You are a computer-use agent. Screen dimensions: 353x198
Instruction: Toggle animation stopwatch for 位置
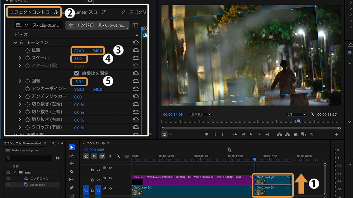(28, 50)
